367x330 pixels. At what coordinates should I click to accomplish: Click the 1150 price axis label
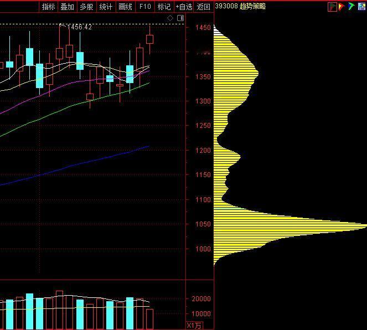tap(203, 174)
